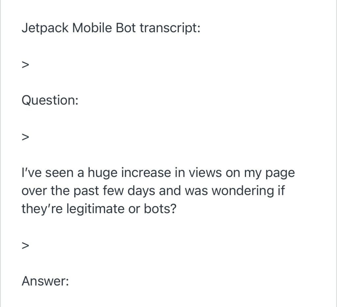This screenshot has height=307, width=337.
Task: Click the word "Jetpack" in the heading
Action: 45,28
